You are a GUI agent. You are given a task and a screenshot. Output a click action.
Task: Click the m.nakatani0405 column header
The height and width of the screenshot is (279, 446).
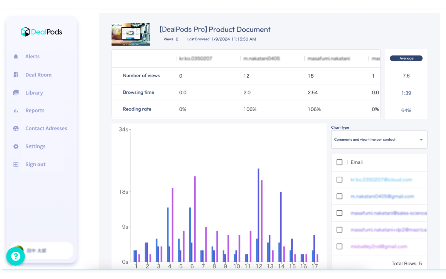[261, 59]
